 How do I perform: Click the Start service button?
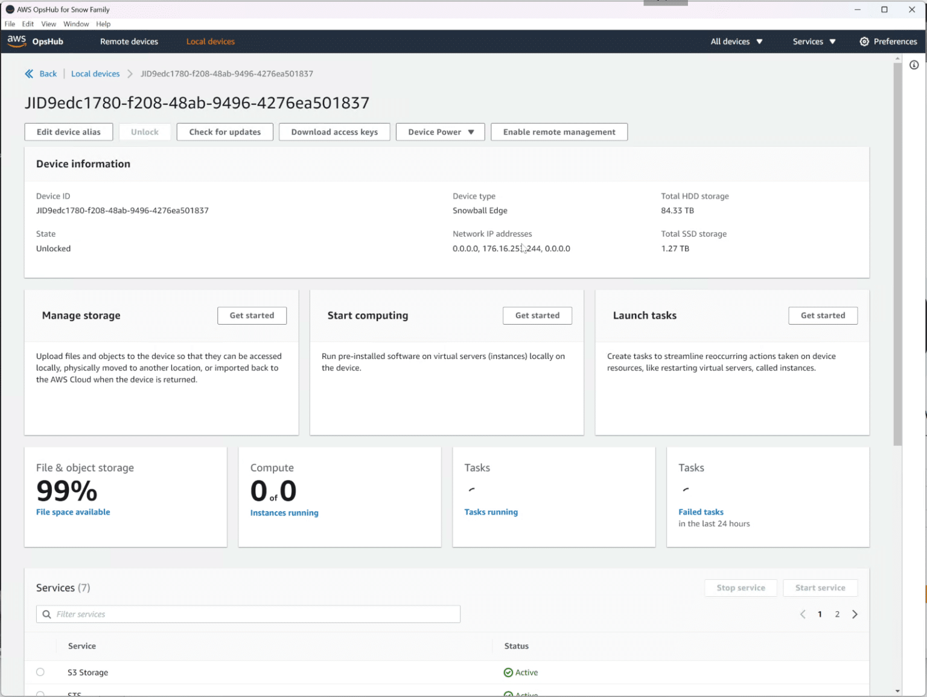(x=820, y=588)
